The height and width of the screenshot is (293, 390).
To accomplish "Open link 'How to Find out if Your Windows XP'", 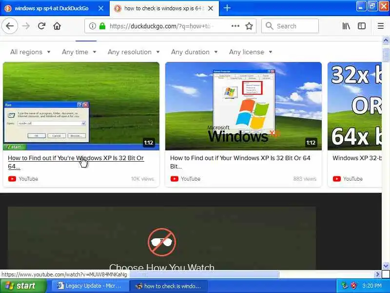I will click(x=240, y=162).
